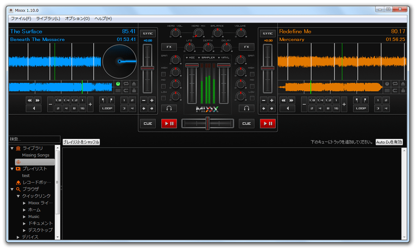
Task: Click right deck fast forward button
Action: (292, 101)
